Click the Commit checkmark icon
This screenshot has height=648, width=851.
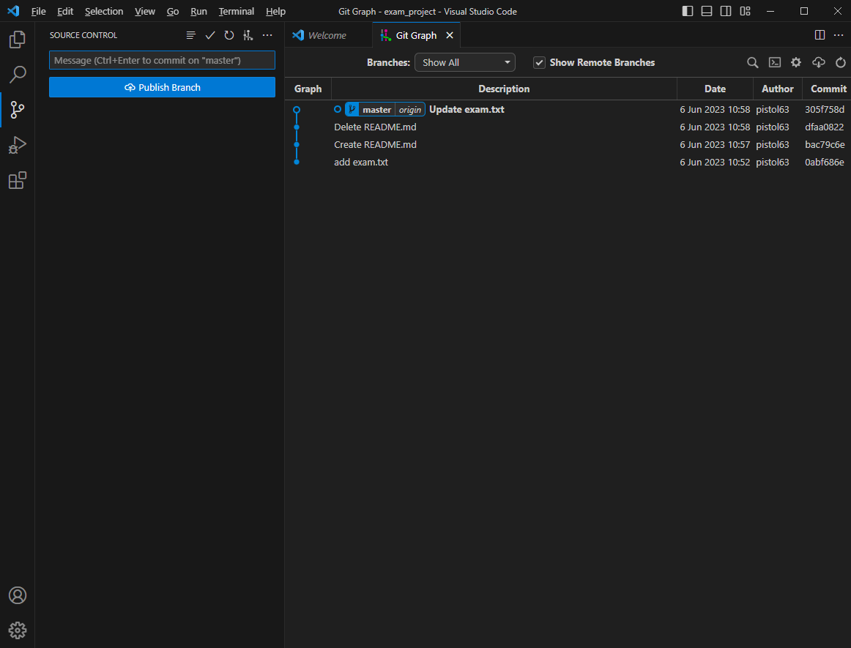tap(210, 35)
